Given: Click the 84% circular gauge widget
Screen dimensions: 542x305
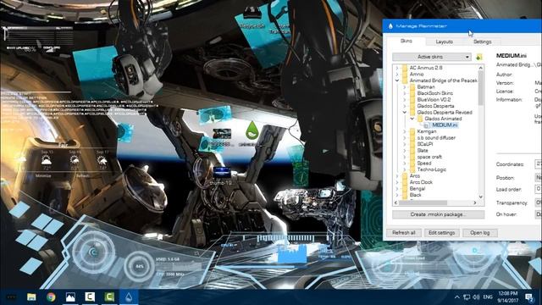Looking at the screenshot, I should 140,266.
